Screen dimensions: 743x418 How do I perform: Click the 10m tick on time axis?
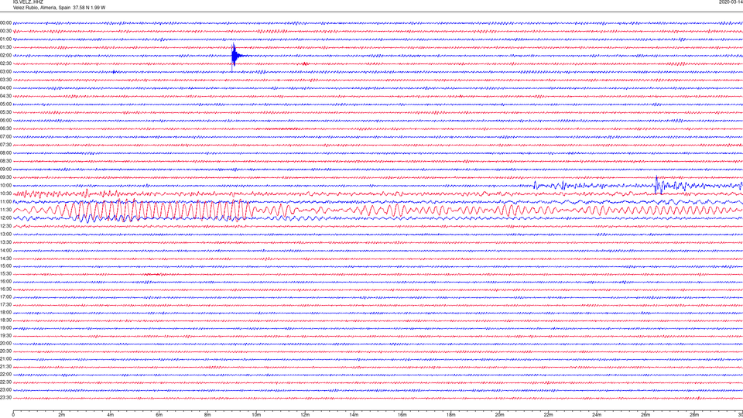[256, 415]
